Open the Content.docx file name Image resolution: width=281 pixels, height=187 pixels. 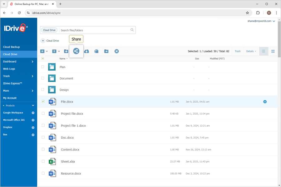(70, 150)
